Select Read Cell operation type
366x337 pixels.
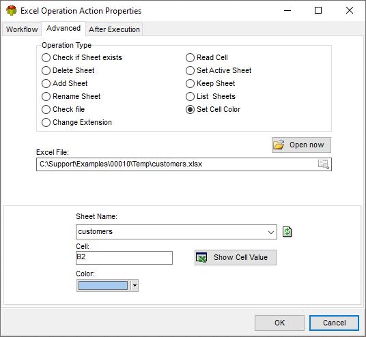(207, 57)
